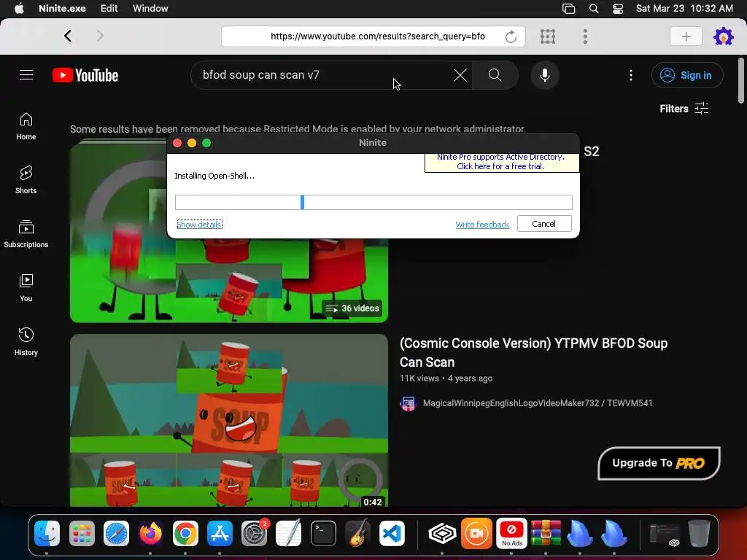Click the channel avatar next to MagicalWinnipeg
This screenshot has height=560, width=747.
408,403
